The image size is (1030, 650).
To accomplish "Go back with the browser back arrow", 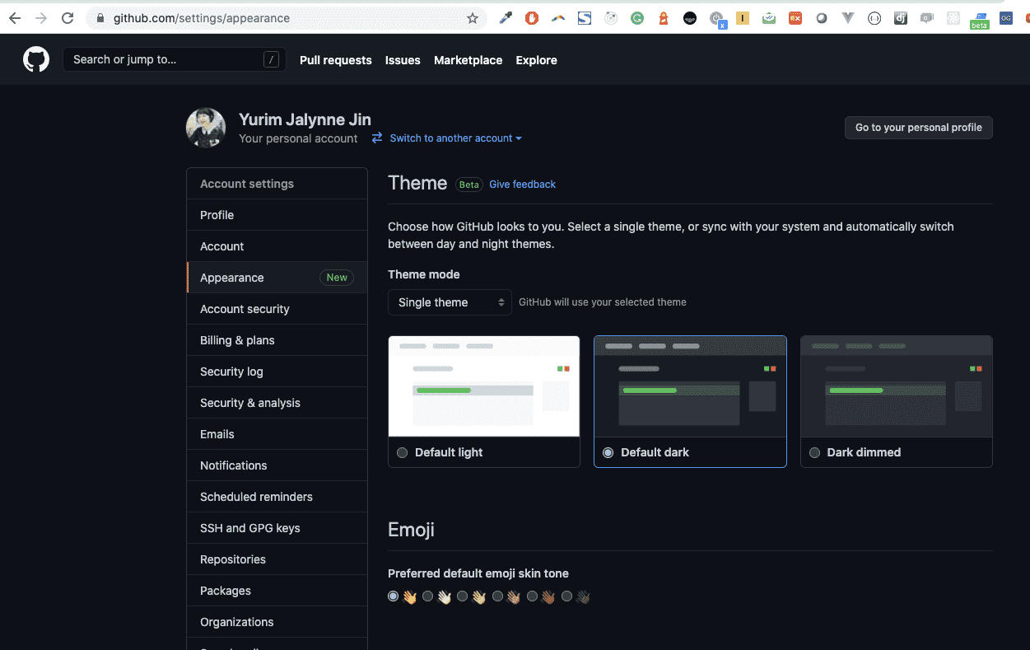I will (x=15, y=18).
